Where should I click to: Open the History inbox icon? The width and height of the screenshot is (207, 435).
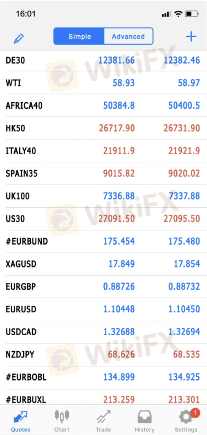144,417
